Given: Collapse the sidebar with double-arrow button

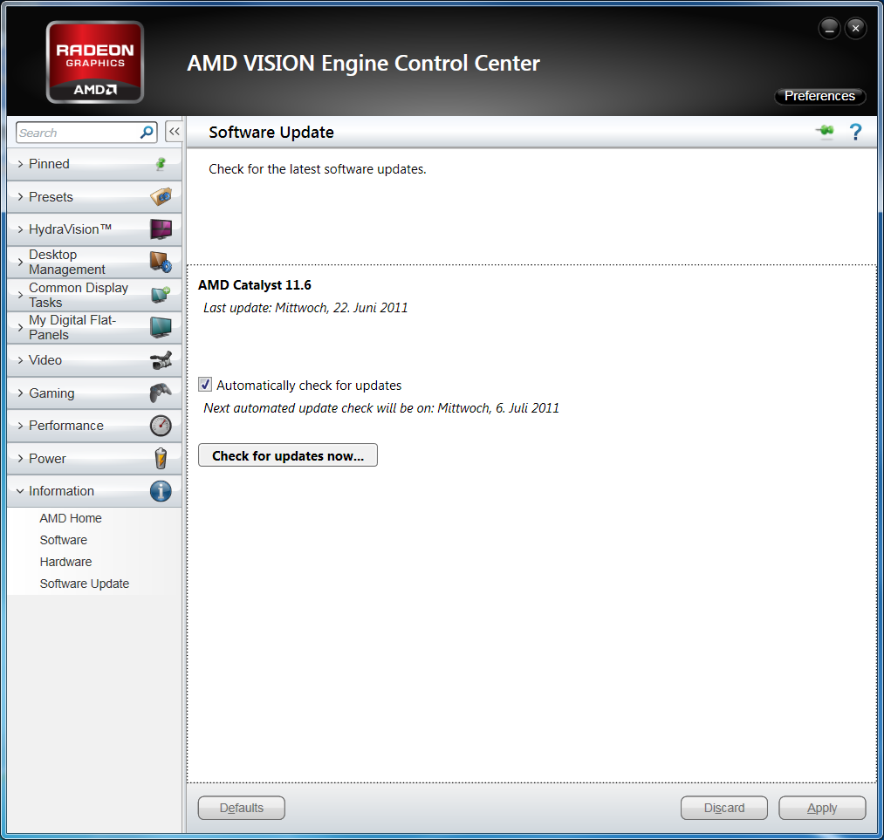Looking at the screenshot, I should click(175, 132).
